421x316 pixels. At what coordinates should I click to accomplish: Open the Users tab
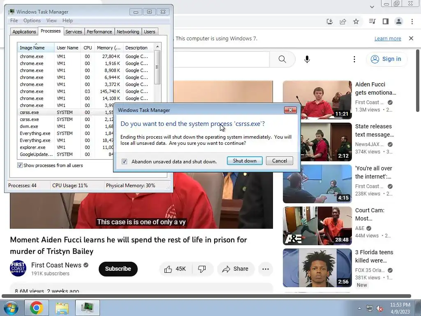pos(150,32)
